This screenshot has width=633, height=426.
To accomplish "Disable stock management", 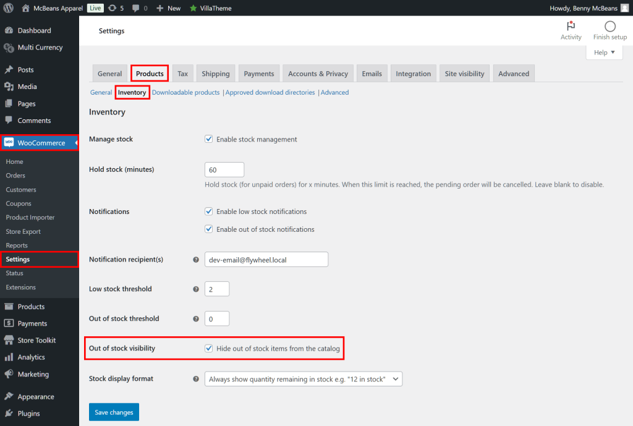I will (209, 138).
